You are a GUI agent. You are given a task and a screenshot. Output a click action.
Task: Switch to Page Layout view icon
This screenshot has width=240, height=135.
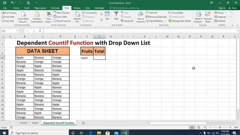(x=198, y=127)
